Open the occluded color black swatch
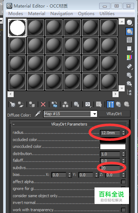Image resolution: width=138 pixels, height=213 pixels. 113,140
